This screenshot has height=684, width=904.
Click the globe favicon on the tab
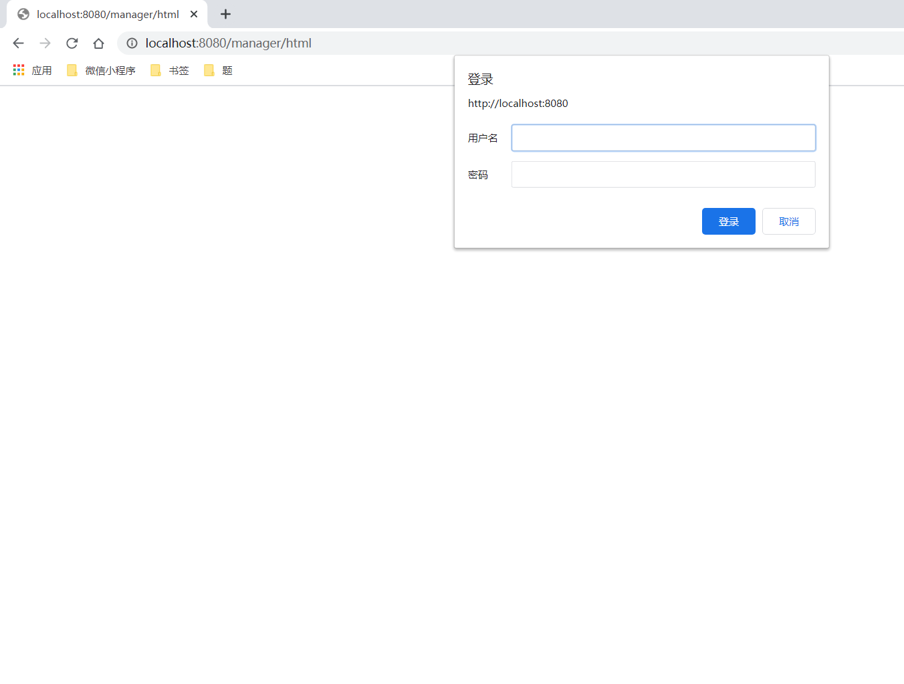click(23, 14)
